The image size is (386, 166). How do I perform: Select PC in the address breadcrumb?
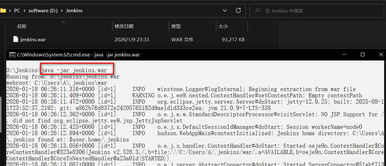17,11
